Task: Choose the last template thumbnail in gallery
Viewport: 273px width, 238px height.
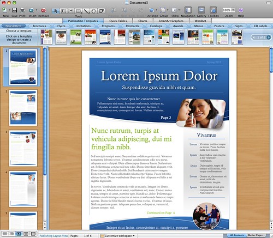Action: 237,37
